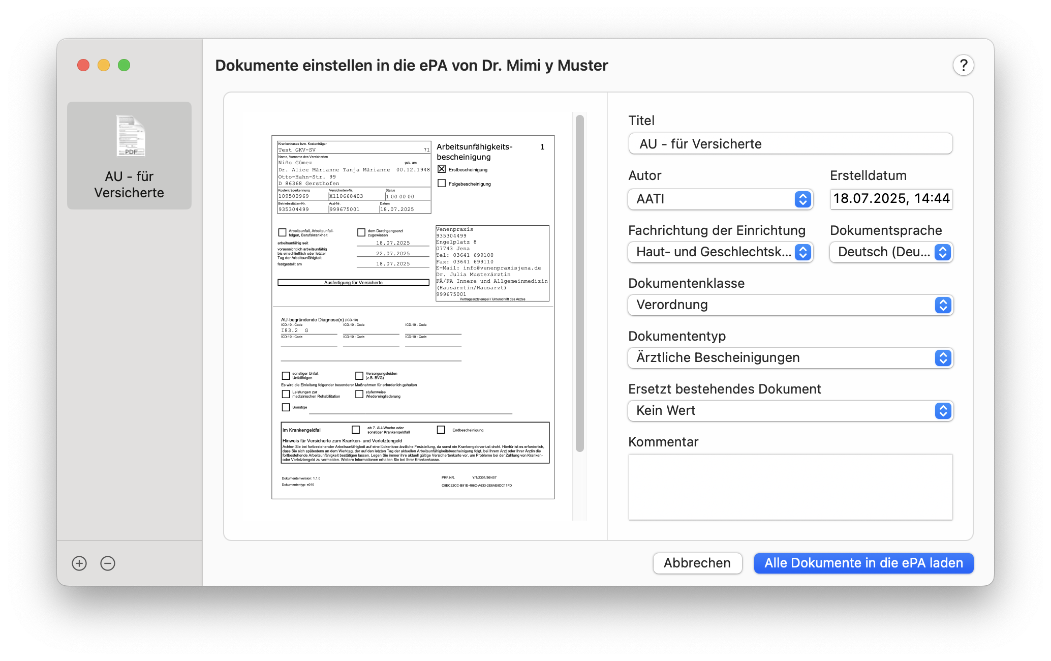Click the ICD code I83.2 G in preview

tap(295, 330)
